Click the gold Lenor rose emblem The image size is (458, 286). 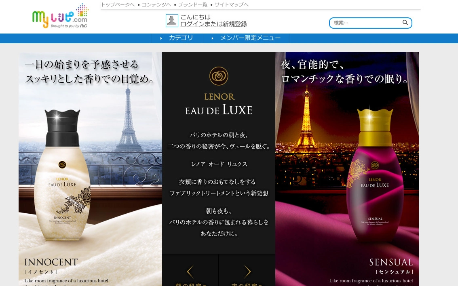click(x=219, y=76)
